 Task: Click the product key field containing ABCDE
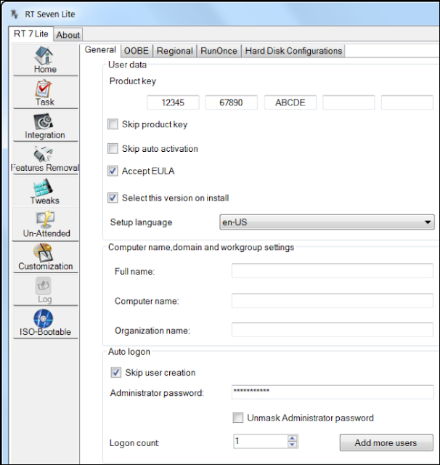290,102
